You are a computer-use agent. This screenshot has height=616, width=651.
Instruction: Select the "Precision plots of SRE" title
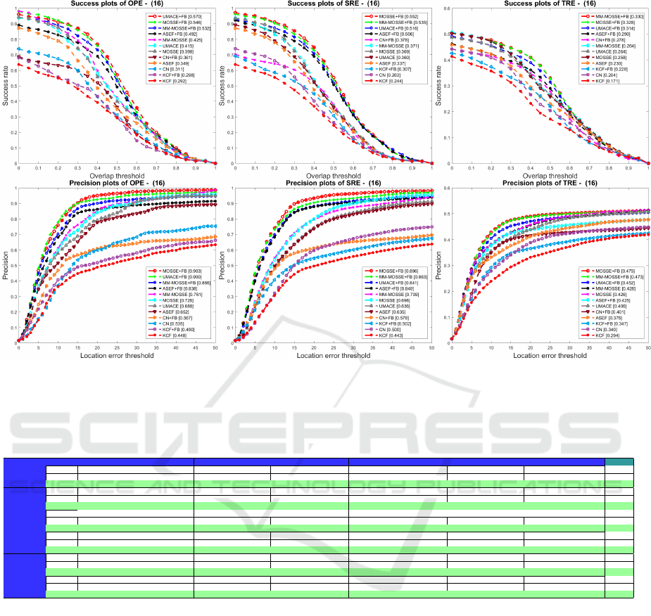point(334,184)
